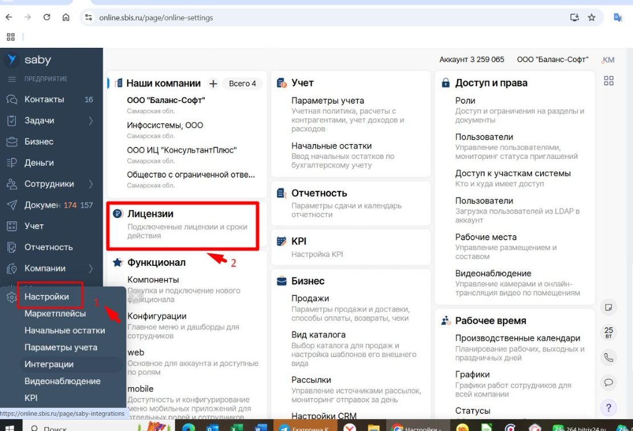Open Продажи under Бизнес
Image resolution: width=633 pixels, height=431 pixels.
310,298
